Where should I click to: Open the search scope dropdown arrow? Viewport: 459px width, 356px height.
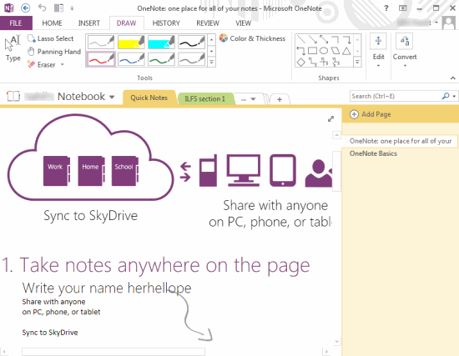[454, 96]
